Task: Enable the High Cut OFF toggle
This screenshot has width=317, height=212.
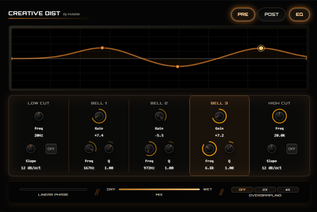Action: click(x=292, y=149)
